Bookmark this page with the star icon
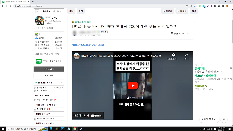233x131 pixels. coord(195,6)
